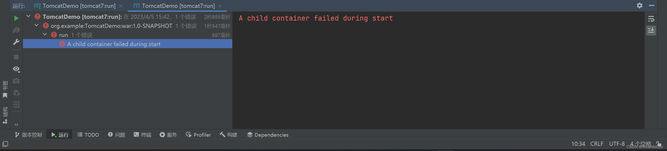667x151 pixels.
Task: Switch to the first TomcatDemo tomcat7:run tab
Action: tap(76, 6)
